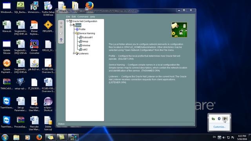The width and height of the screenshot is (251, 141).
Task: Click the Test Service toolbar icon
Action: [61, 33]
